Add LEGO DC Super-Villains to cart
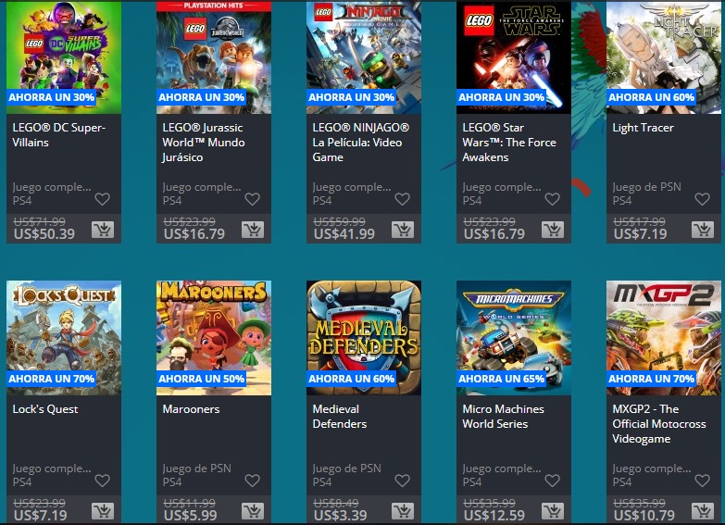Image resolution: width=725 pixels, height=525 pixels. coord(103,230)
